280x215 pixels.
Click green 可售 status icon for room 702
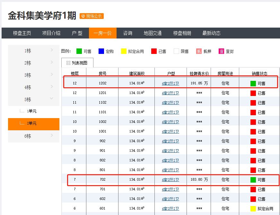point(253,180)
